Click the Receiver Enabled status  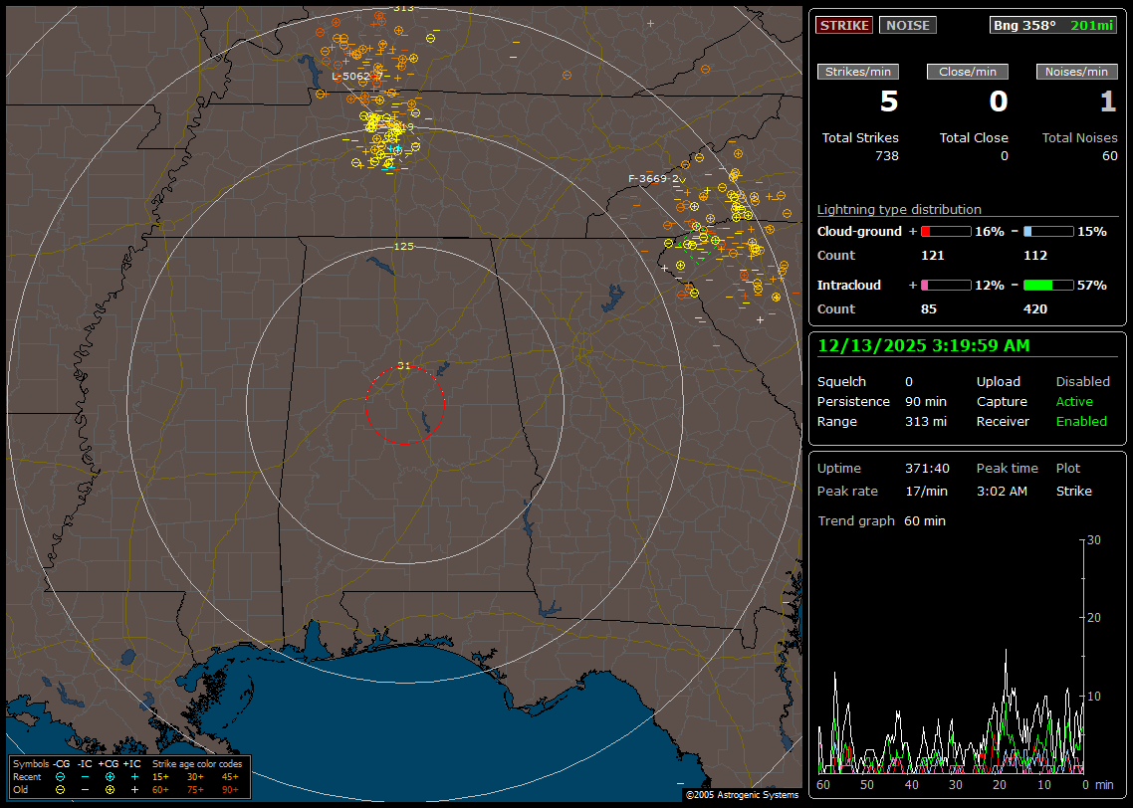click(1081, 421)
